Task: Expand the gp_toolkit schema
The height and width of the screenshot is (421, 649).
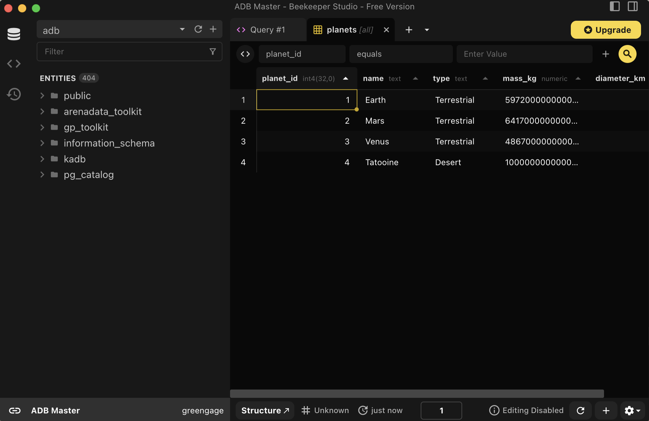Action: (x=42, y=128)
